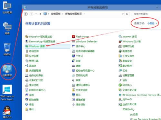Open the 电源选项 icon
Image resolution: width=161 pixels, height=120 pixels.
120,51
